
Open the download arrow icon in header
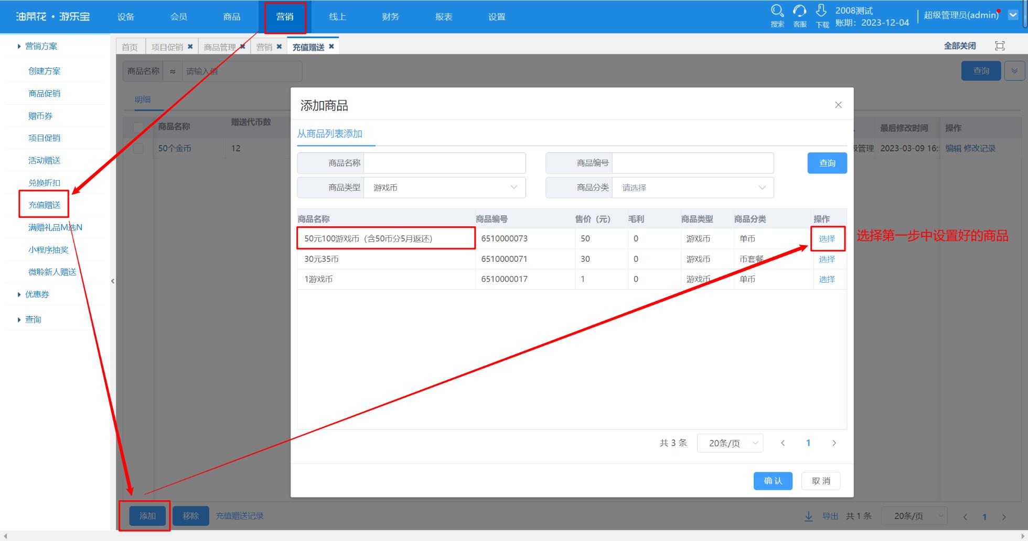tap(821, 10)
